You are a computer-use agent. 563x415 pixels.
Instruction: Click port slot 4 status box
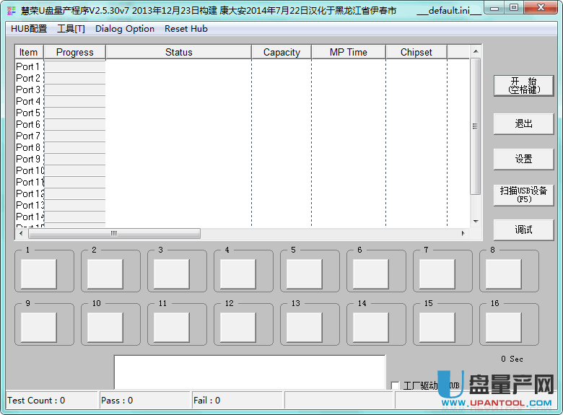click(237, 274)
